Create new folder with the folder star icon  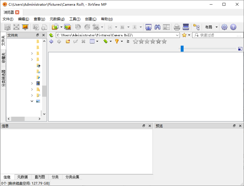pos(68,41)
